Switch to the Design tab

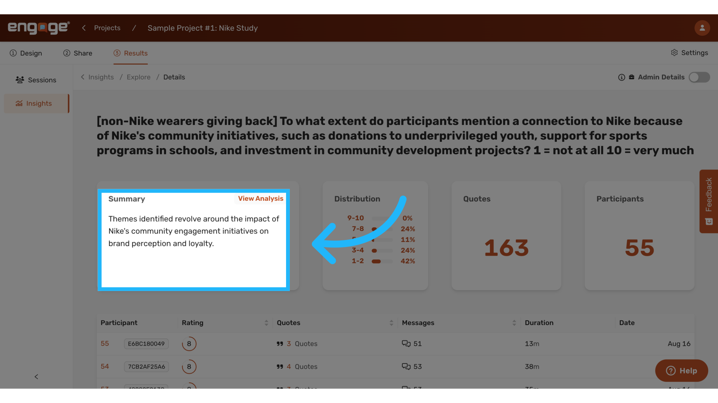[x=26, y=53]
